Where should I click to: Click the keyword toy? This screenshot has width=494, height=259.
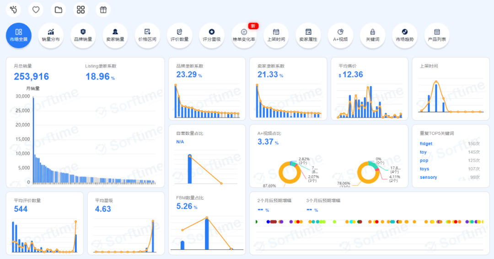(x=423, y=152)
